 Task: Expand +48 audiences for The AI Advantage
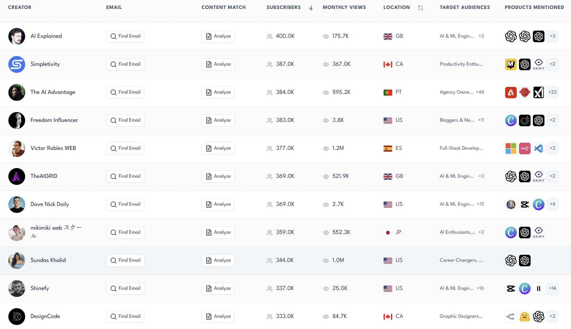480,92
